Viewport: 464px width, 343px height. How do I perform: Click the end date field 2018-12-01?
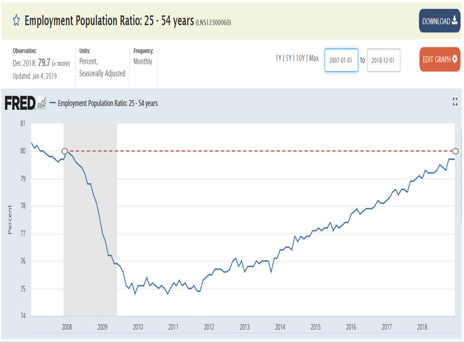(383, 60)
